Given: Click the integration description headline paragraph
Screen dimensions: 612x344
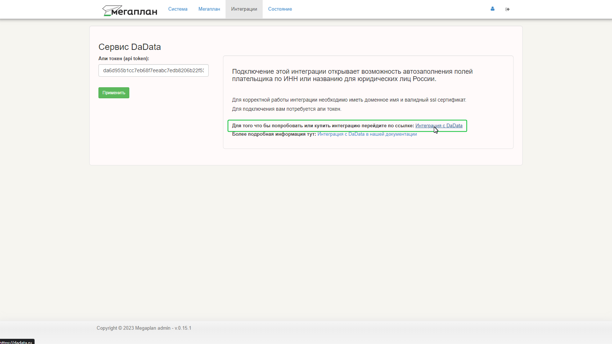Looking at the screenshot, I should click(352, 75).
